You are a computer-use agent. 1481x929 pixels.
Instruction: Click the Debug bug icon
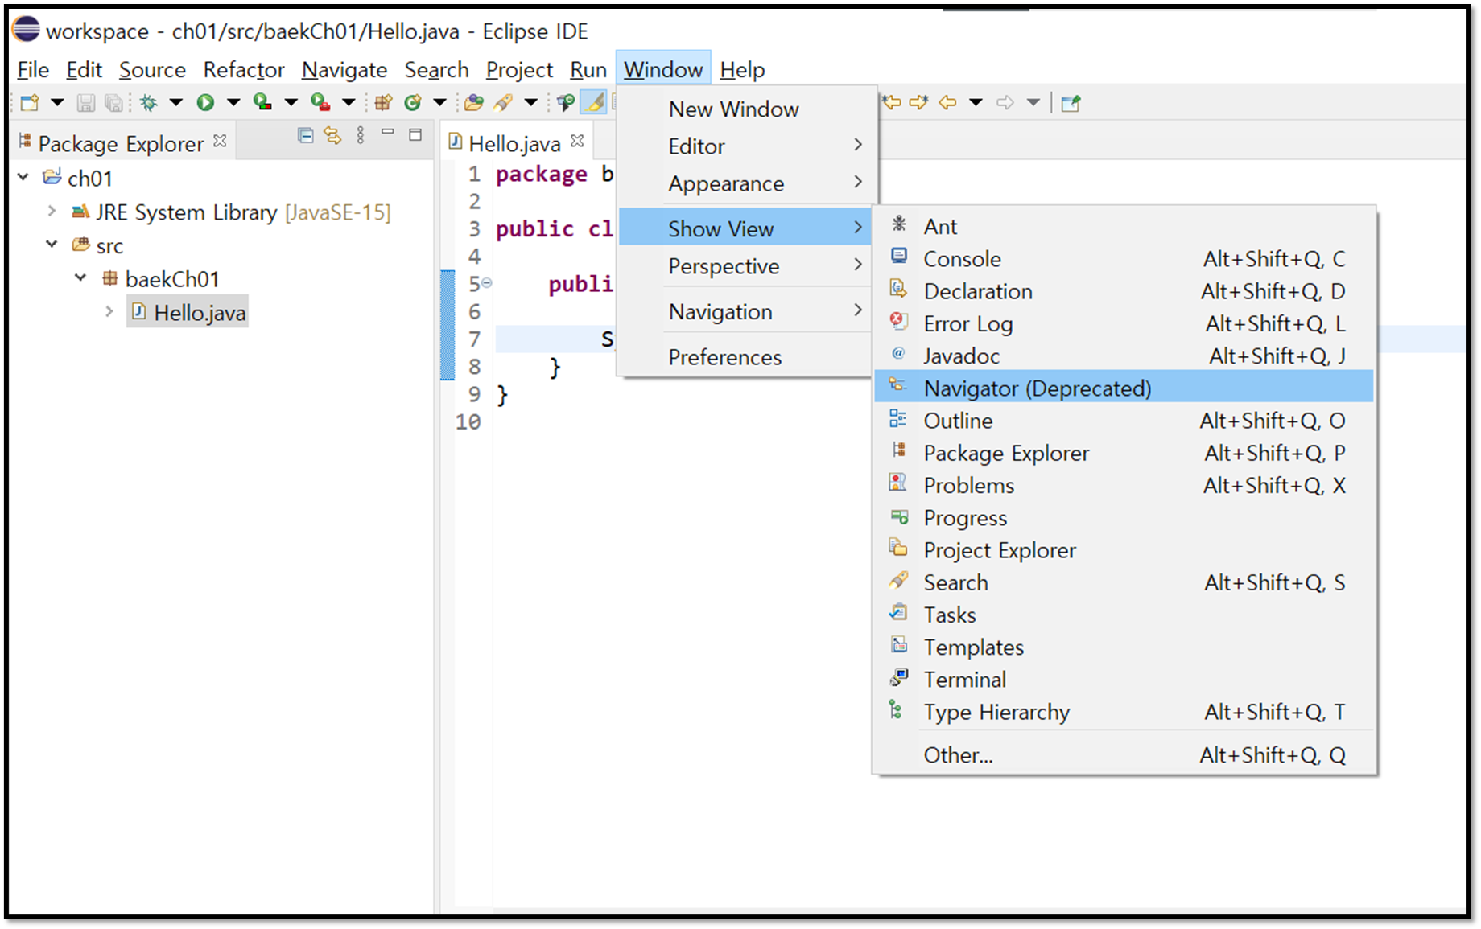tap(149, 102)
